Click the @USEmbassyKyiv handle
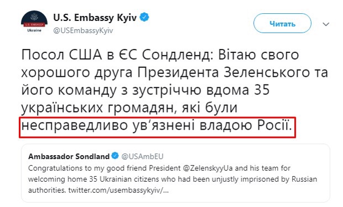The height and width of the screenshot is (207, 343). 83,30
